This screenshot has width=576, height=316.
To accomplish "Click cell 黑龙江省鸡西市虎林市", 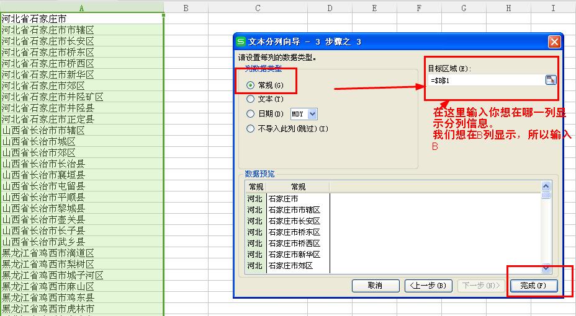I will pyautogui.click(x=81, y=309).
